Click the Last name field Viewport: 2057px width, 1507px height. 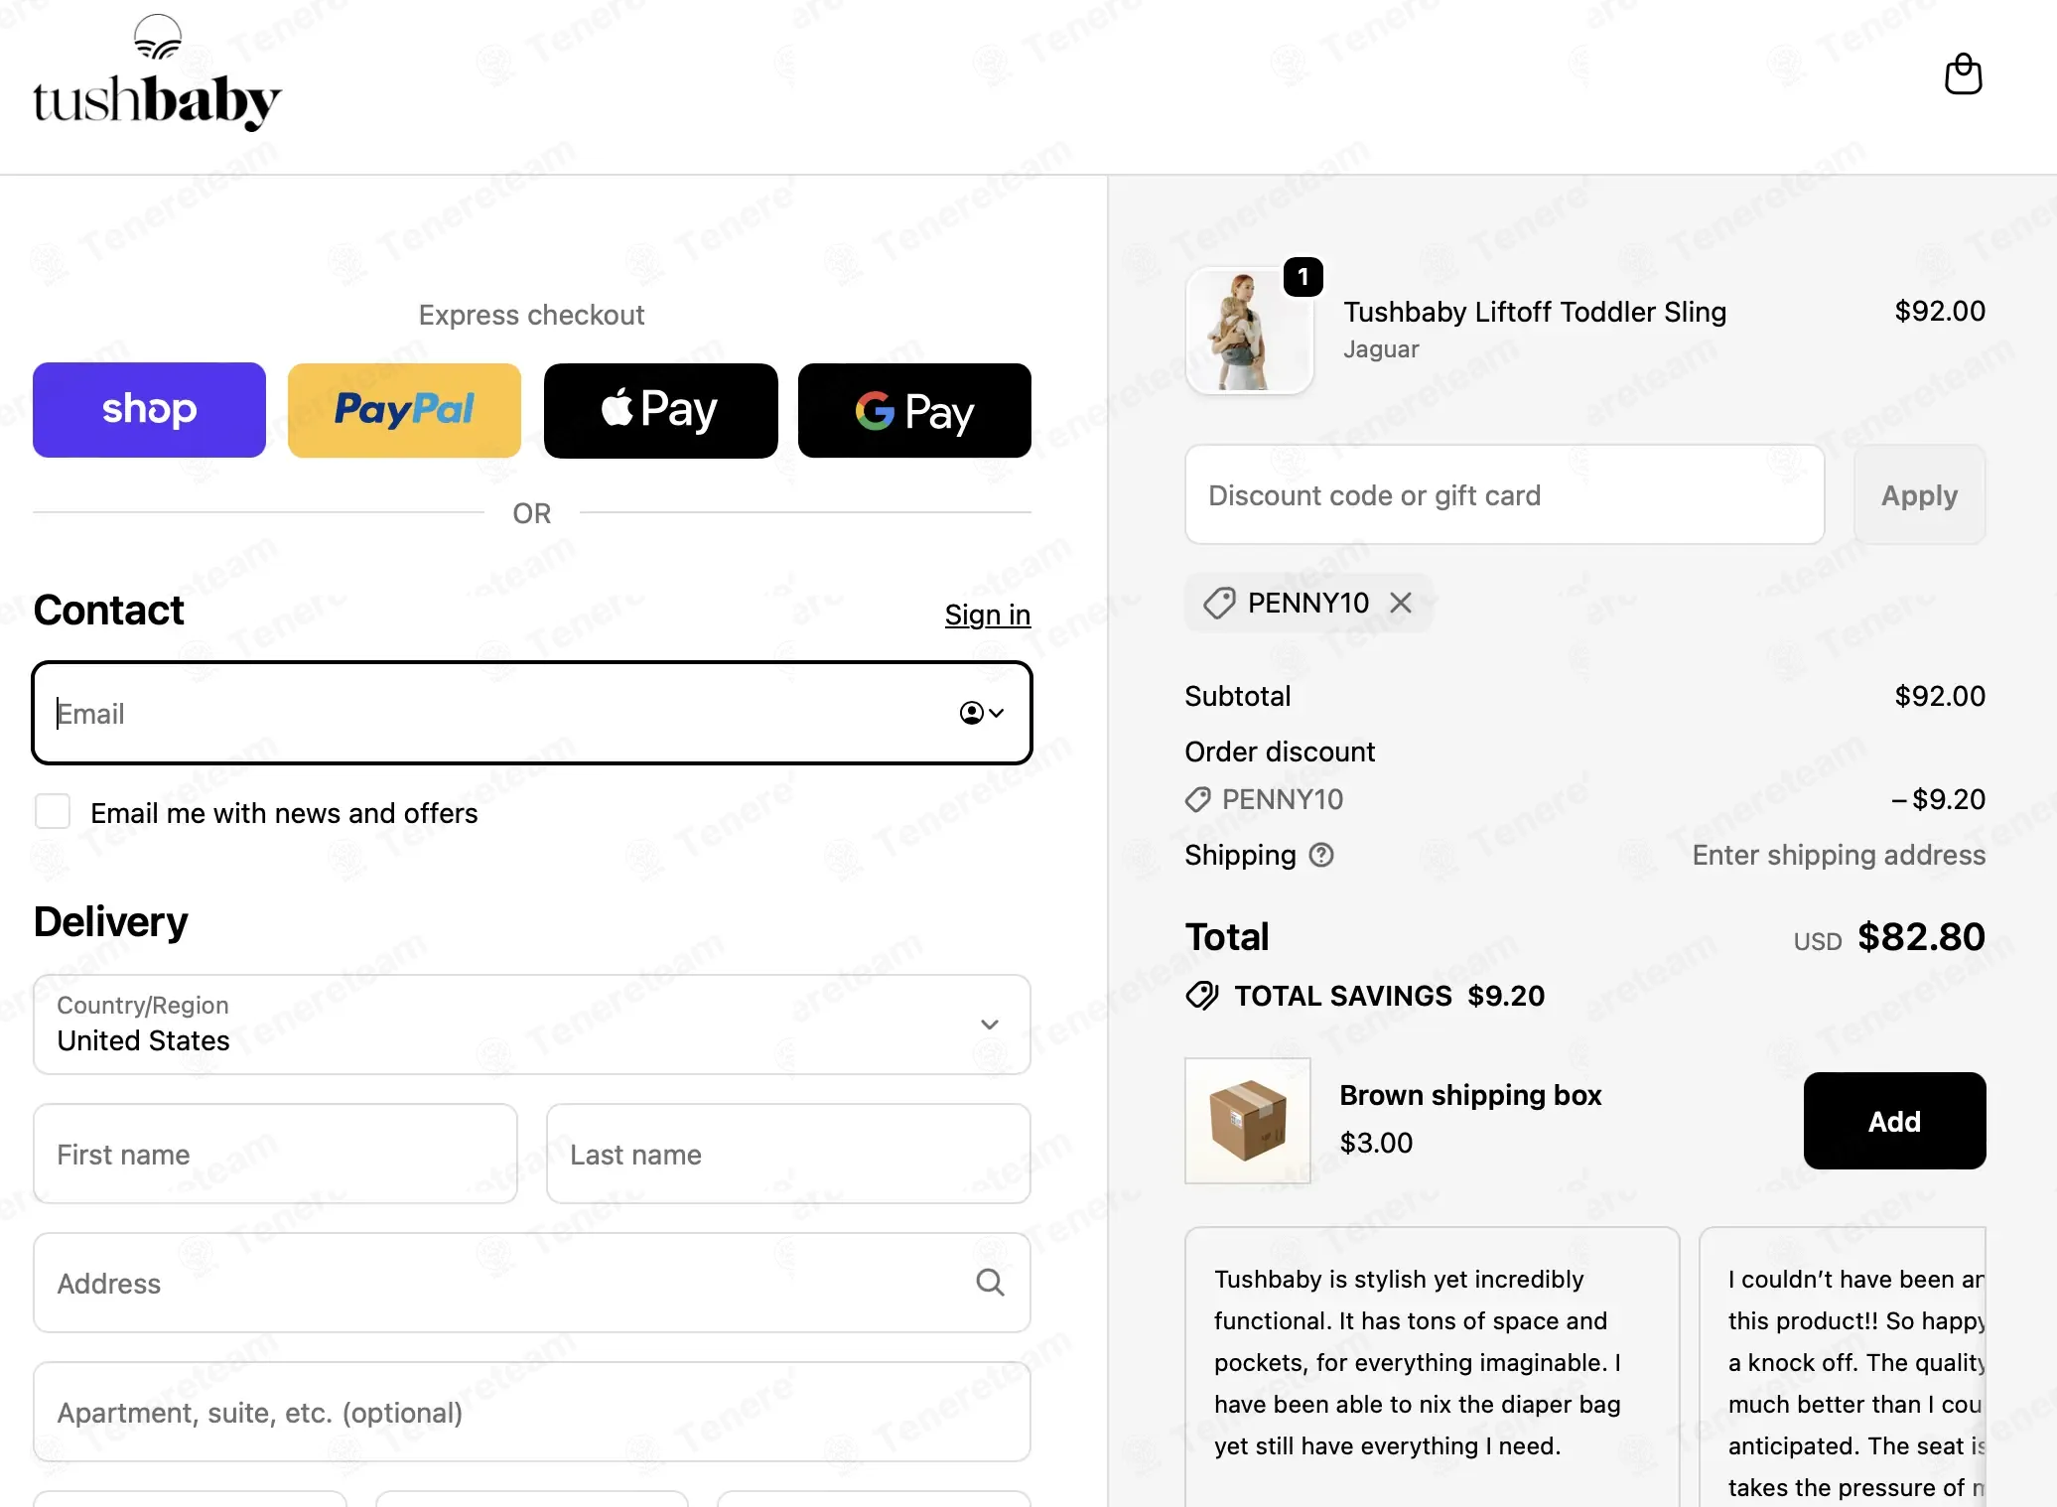point(788,1154)
